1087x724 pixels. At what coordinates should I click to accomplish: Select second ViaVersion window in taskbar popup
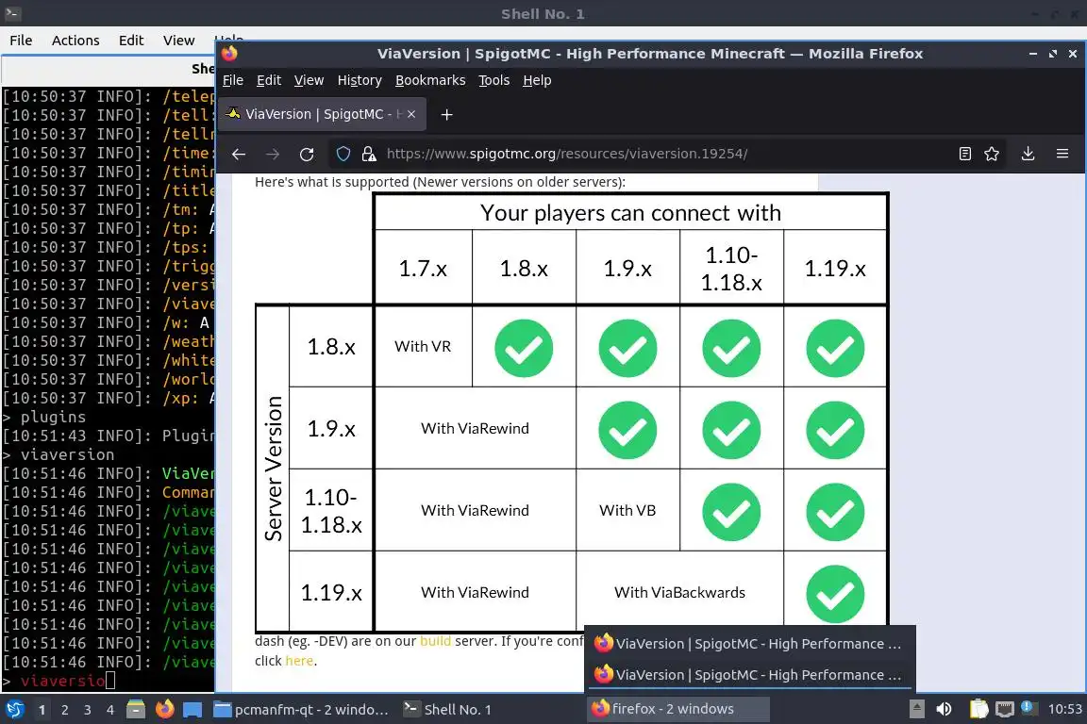coord(749,675)
